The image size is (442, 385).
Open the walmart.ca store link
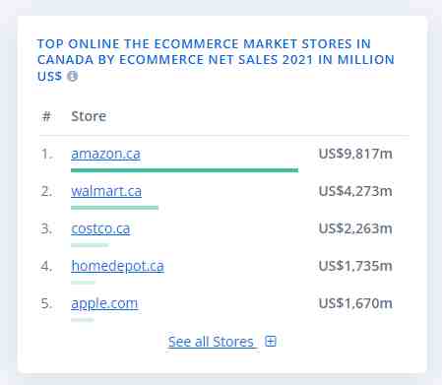(106, 191)
